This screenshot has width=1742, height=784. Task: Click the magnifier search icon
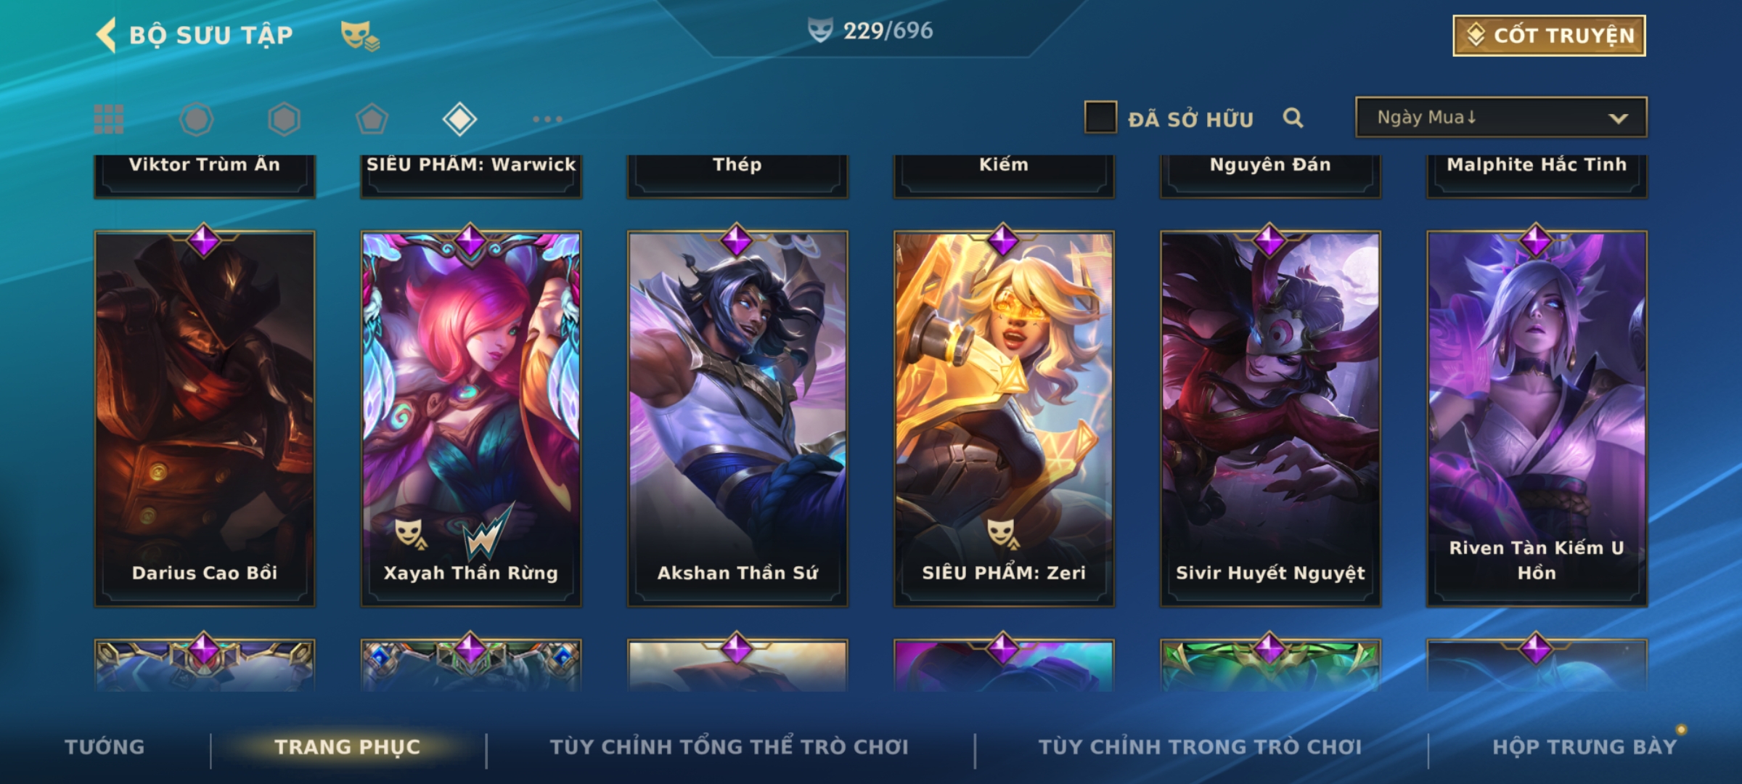1293,118
